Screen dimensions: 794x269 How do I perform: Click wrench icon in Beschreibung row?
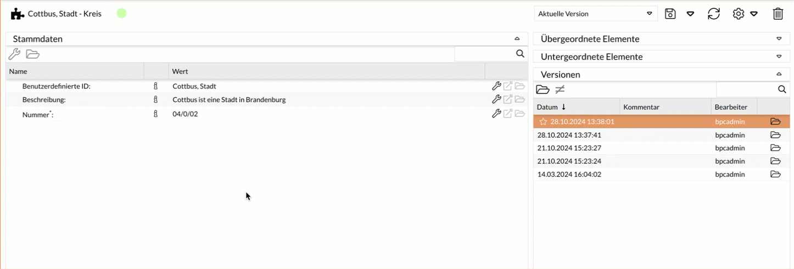tap(496, 100)
